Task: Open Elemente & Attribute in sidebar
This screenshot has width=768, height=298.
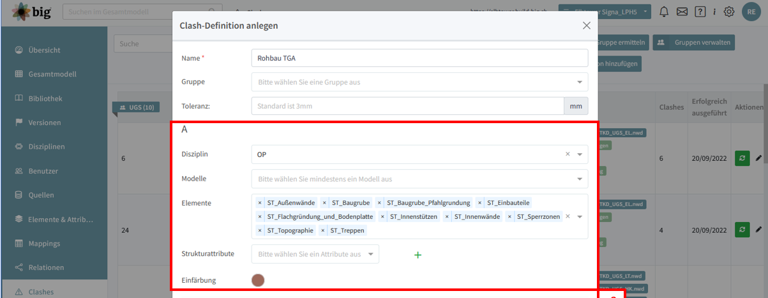Action: (x=54, y=219)
